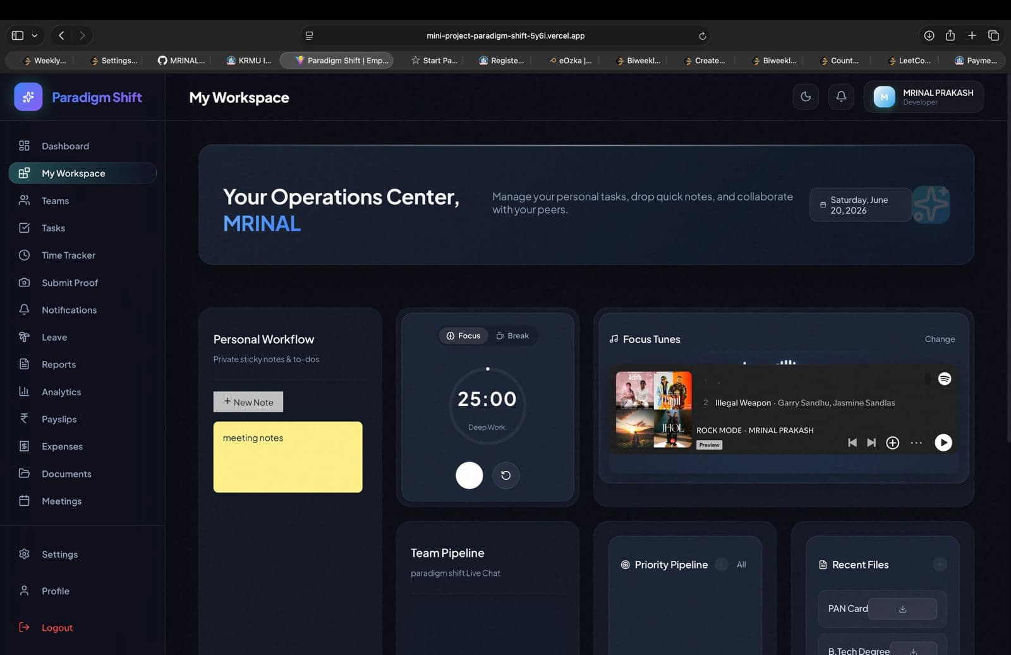Switch to the KRMU I... browser tab
This screenshot has width=1011, height=655.
[249, 61]
